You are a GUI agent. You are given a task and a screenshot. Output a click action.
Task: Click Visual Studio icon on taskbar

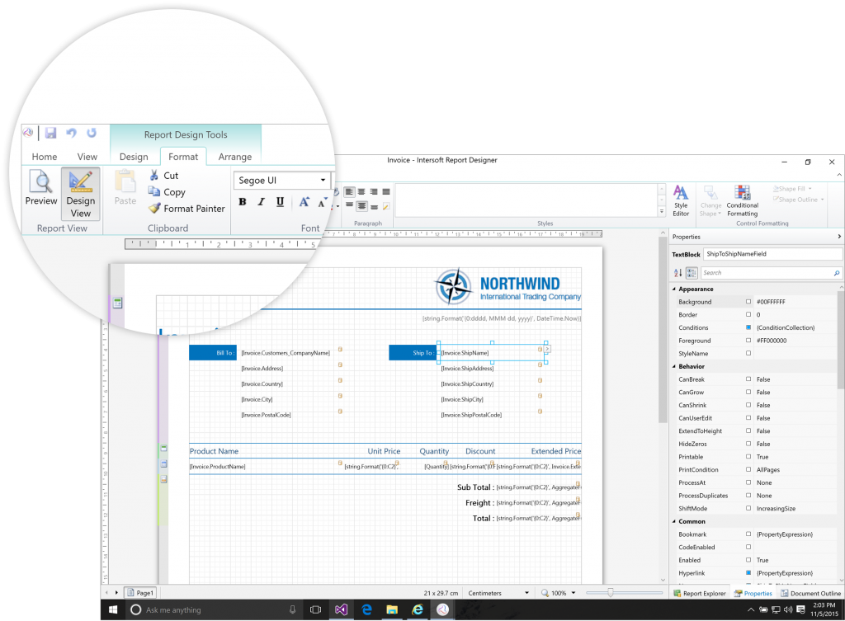[x=341, y=609]
